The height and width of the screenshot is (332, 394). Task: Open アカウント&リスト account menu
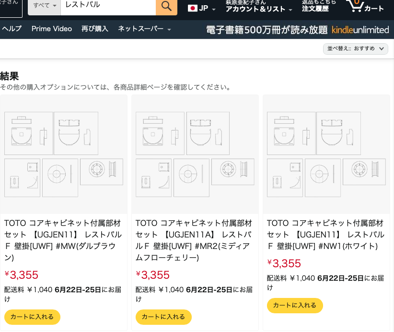click(259, 6)
